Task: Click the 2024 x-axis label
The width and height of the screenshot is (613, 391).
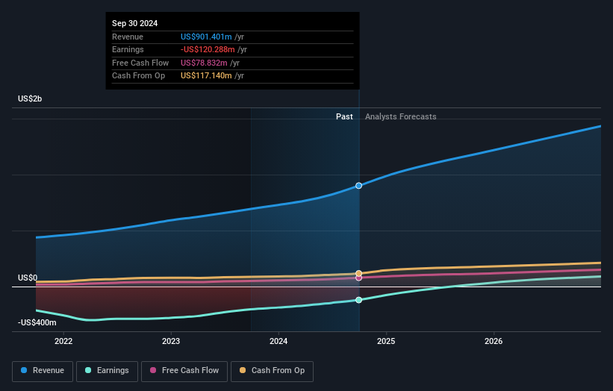Action: pos(279,341)
